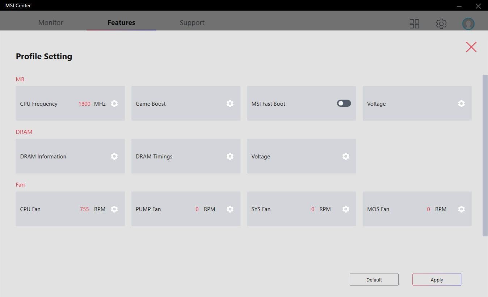
Task: Apply the profile settings
Action: coord(436,279)
